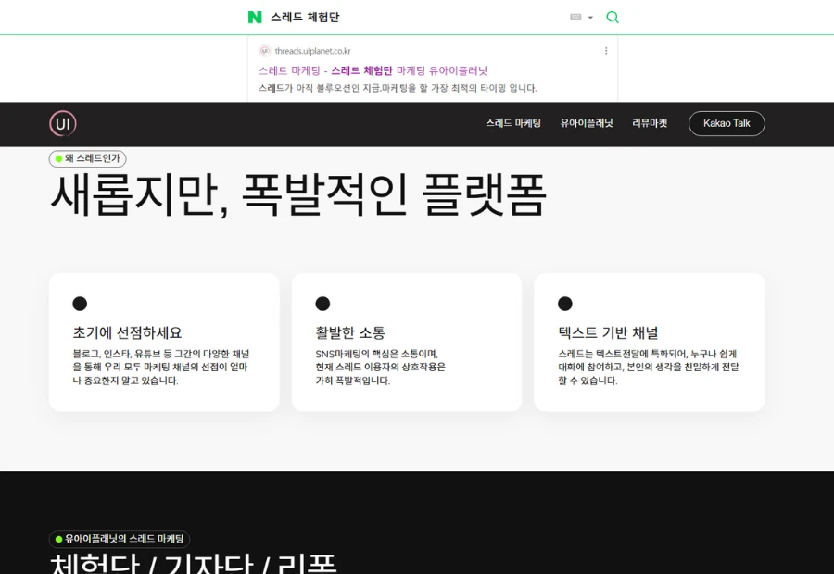
Task: Click the description starting 스레드는 텍스트전달에
Action: (649, 368)
